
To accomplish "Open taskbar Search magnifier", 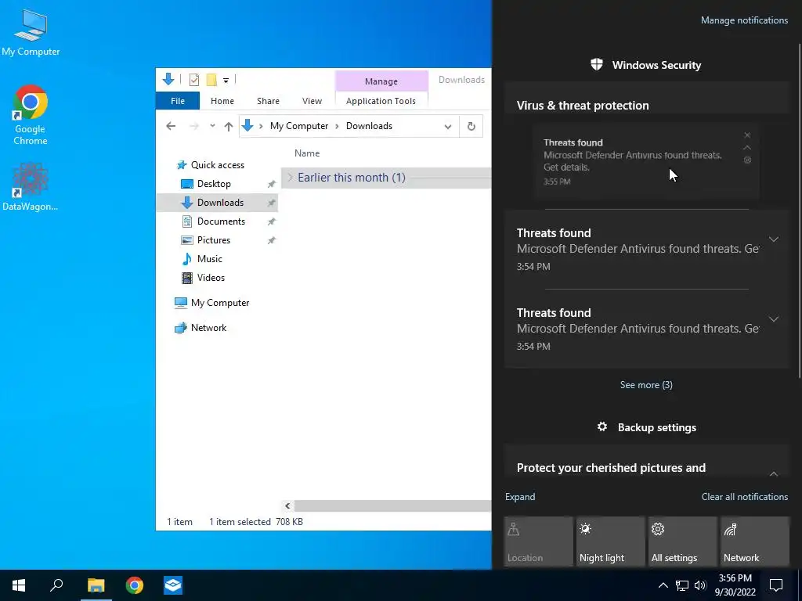I will coord(56,585).
